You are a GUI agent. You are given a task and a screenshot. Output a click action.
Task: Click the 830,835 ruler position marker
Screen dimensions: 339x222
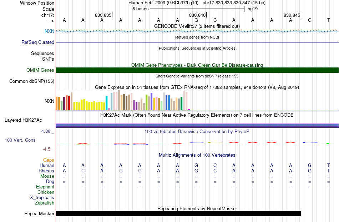[x=103, y=15]
